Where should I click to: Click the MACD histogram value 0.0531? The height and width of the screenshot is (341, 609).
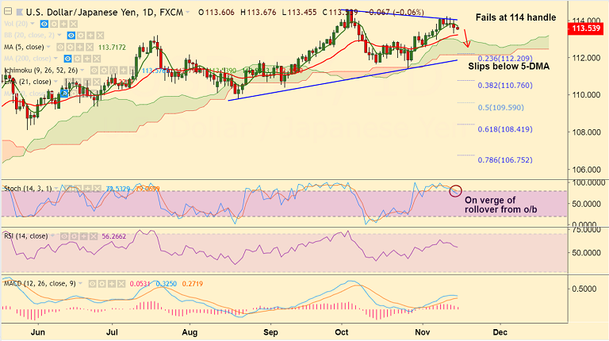click(x=140, y=284)
